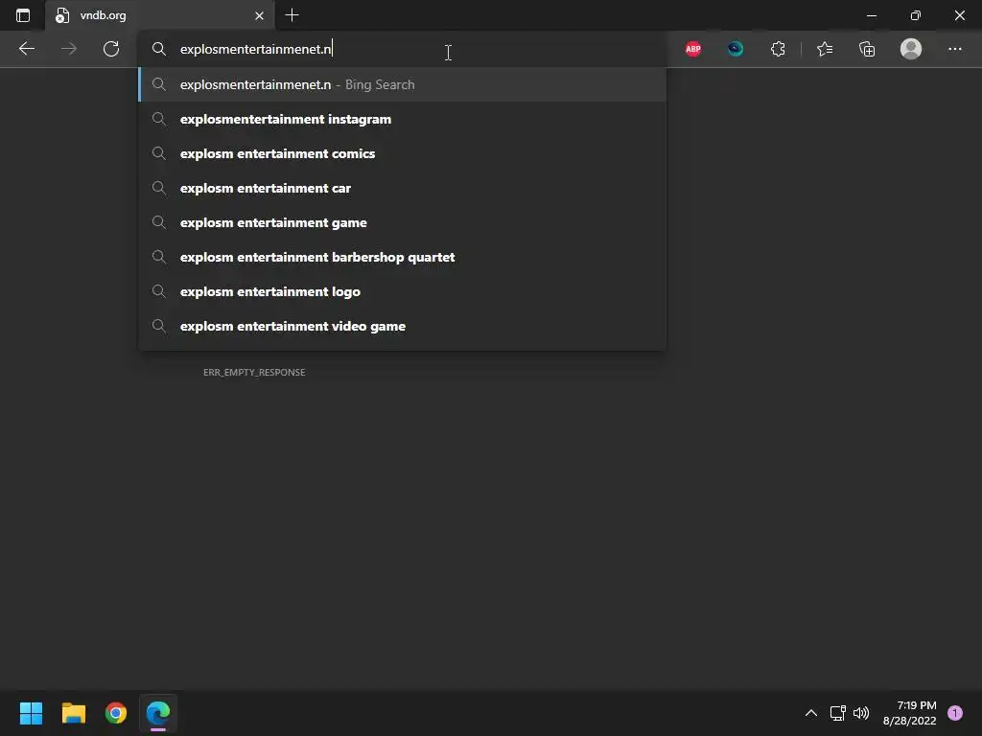The image size is (982, 736).
Task: Minimize the Edge window
Action: pyautogui.click(x=872, y=15)
